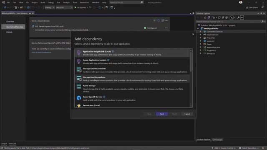Click dependency list scroll-down arrow
Image resolution: width=267 pixels, height=150 pixels.
coord(191,106)
